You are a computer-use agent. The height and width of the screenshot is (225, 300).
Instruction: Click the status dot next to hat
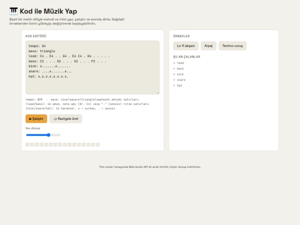click(174, 86)
